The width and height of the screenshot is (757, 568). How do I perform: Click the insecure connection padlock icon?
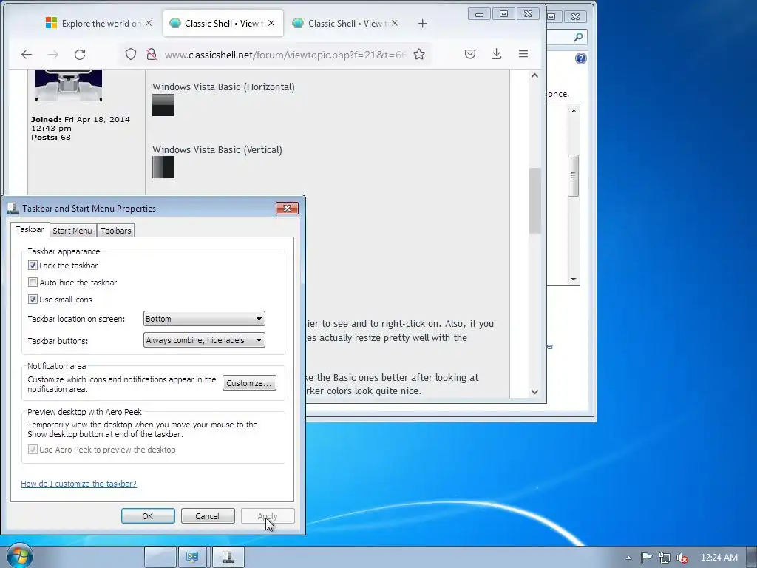tap(151, 55)
